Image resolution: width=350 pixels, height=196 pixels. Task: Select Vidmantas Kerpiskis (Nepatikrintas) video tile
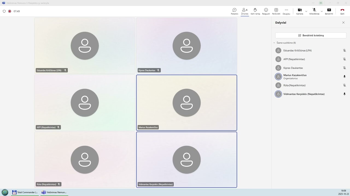click(186, 160)
